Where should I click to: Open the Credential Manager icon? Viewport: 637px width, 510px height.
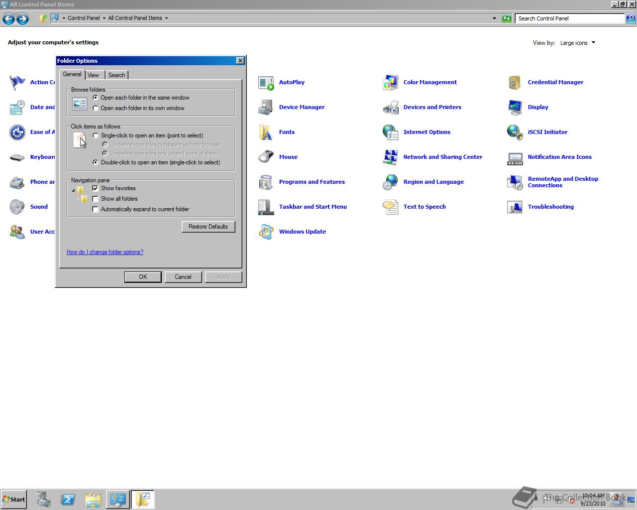click(x=515, y=83)
